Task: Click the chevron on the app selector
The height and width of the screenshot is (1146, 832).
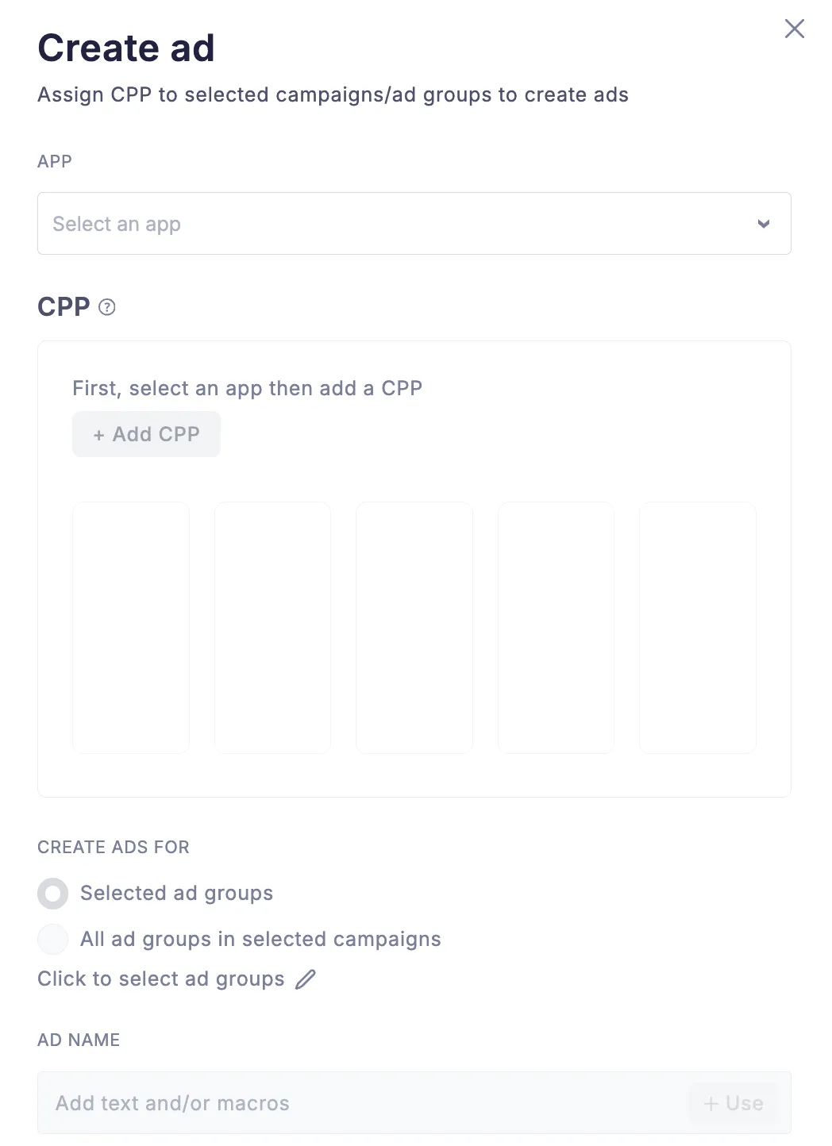Action: 763,224
